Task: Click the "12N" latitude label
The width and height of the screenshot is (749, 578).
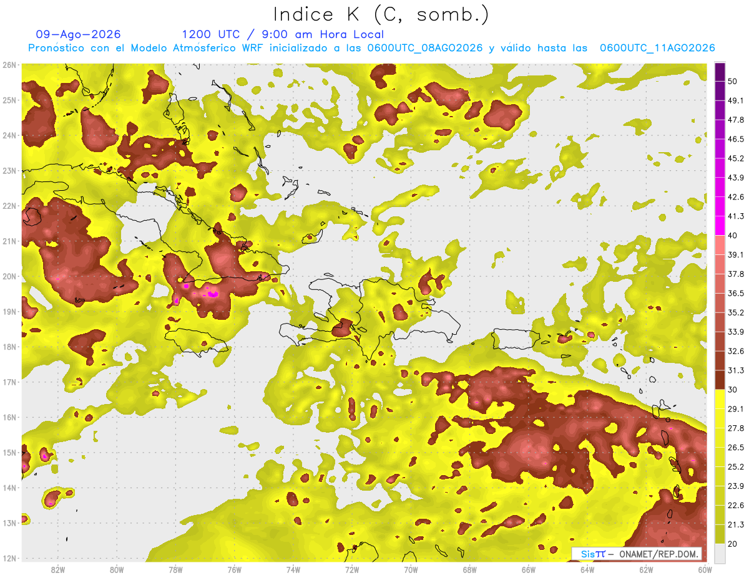Action: tap(10, 558)
